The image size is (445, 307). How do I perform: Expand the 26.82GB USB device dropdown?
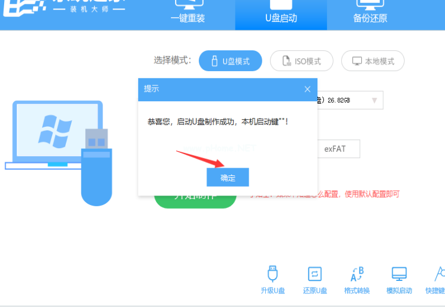(374, 100)
